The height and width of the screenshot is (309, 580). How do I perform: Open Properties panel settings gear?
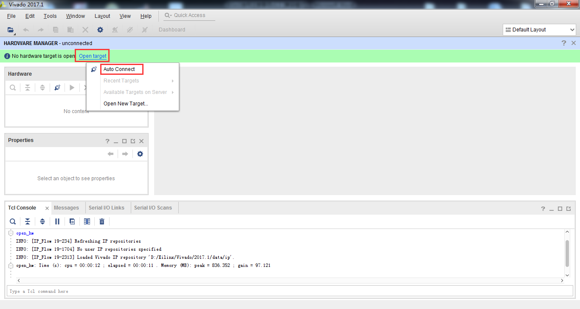tap(140, 154)
